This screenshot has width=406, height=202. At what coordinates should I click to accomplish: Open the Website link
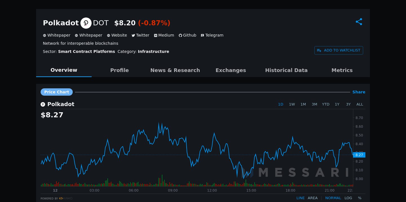119,35
